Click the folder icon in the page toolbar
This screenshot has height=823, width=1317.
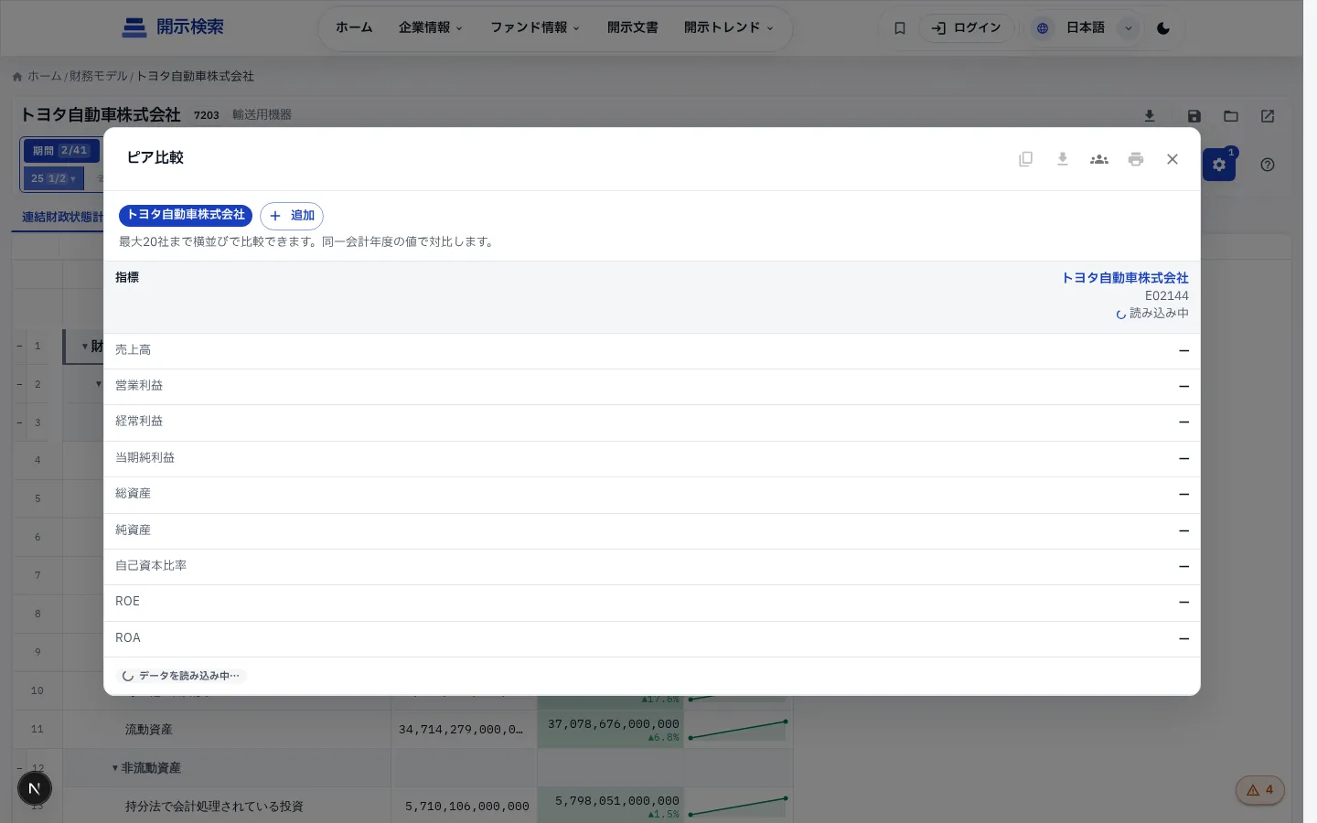click(1231, 116)
